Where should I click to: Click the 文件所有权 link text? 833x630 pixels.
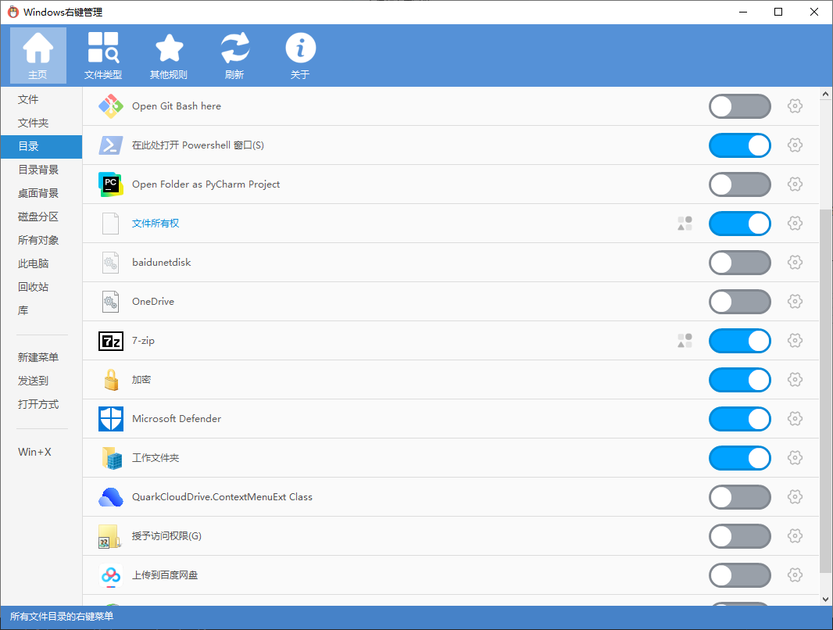coord(156,224)
